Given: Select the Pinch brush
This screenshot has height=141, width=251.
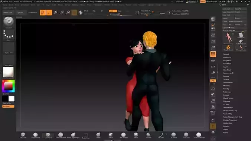Looking at the screenshot, I should point(136,135).
